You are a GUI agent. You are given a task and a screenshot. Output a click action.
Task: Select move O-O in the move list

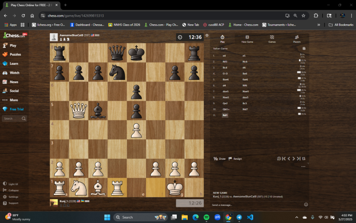225,74
